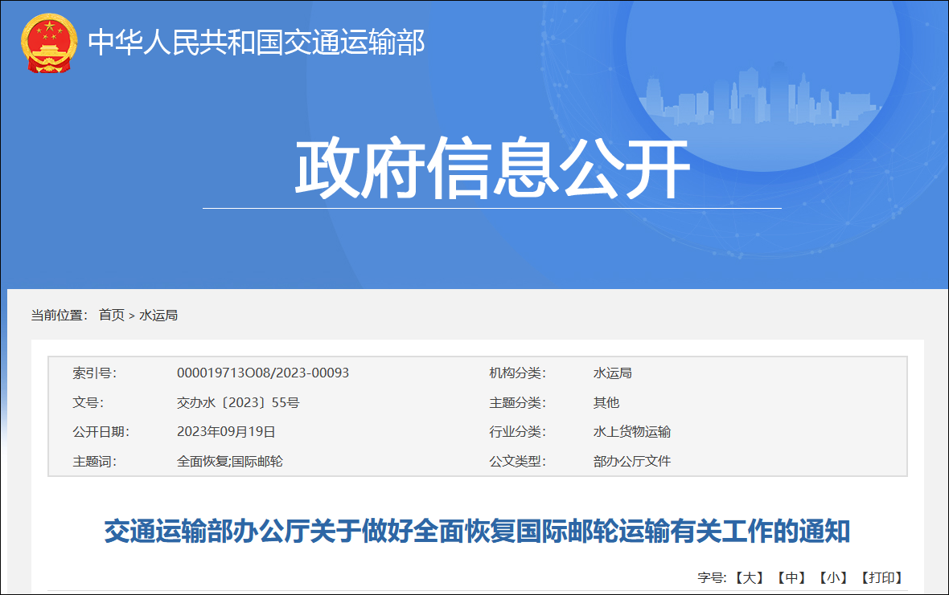Click the 公文类型 field label

pos(517,462)
